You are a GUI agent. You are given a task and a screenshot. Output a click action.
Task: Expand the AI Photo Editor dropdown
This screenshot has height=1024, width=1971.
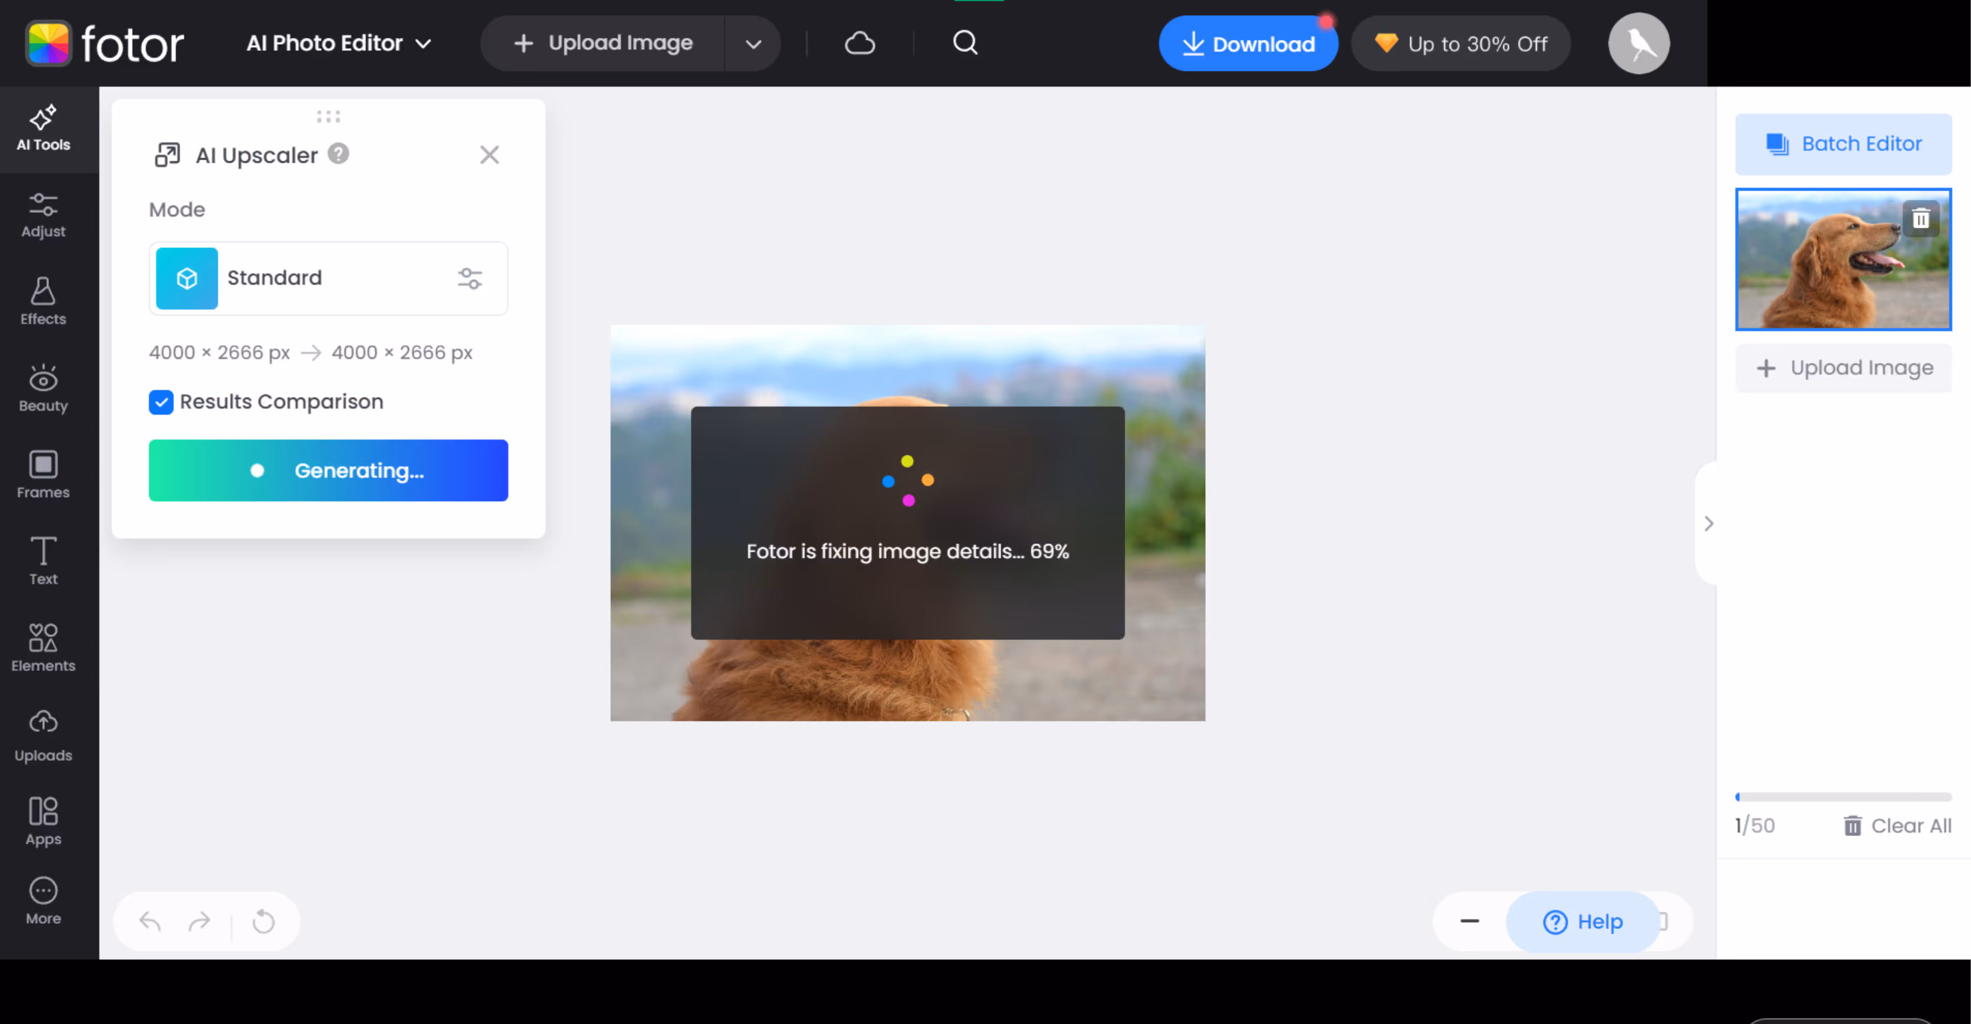(339, 44)
